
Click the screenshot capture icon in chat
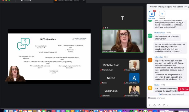coord(164,105)
